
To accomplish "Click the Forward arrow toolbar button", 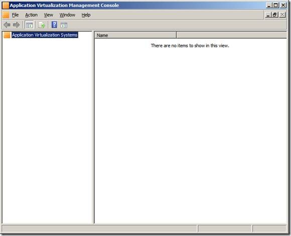I will point(17,25).
